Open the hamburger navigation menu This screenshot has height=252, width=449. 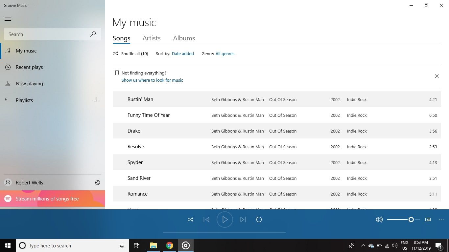click(8, 19)
